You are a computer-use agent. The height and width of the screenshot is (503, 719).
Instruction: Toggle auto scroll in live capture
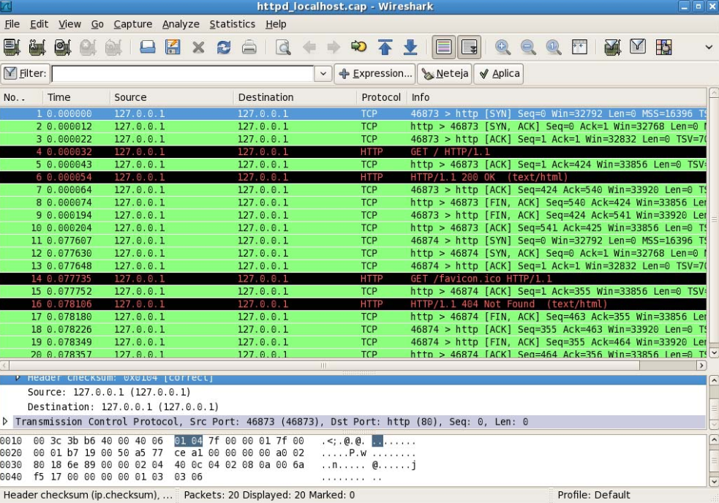tap(468, 48)
